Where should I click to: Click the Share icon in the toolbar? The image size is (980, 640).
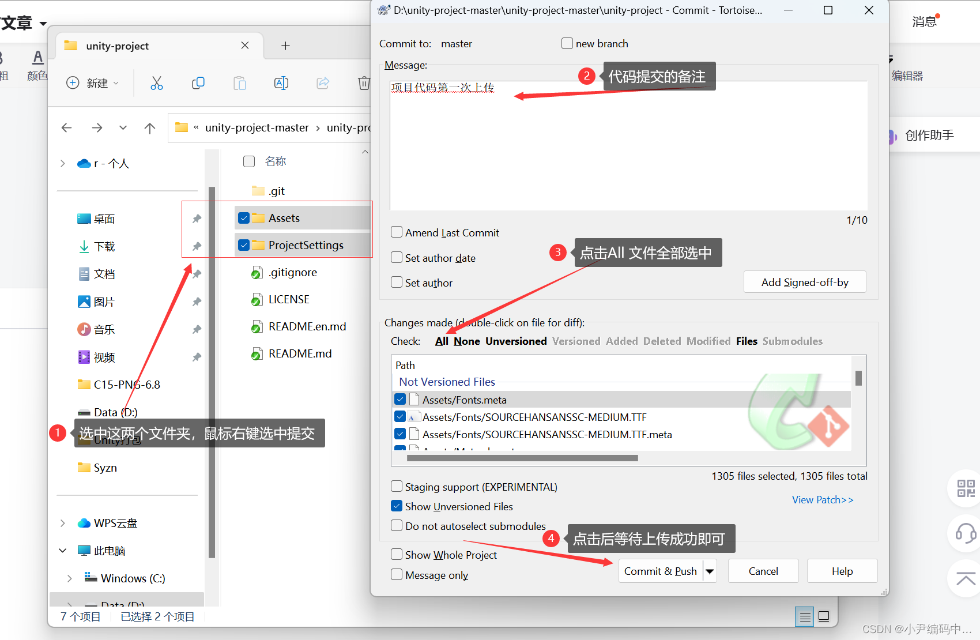323,82
